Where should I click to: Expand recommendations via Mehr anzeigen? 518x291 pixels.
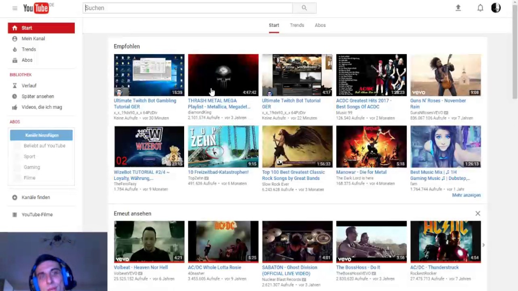click(x=466, y=195)
